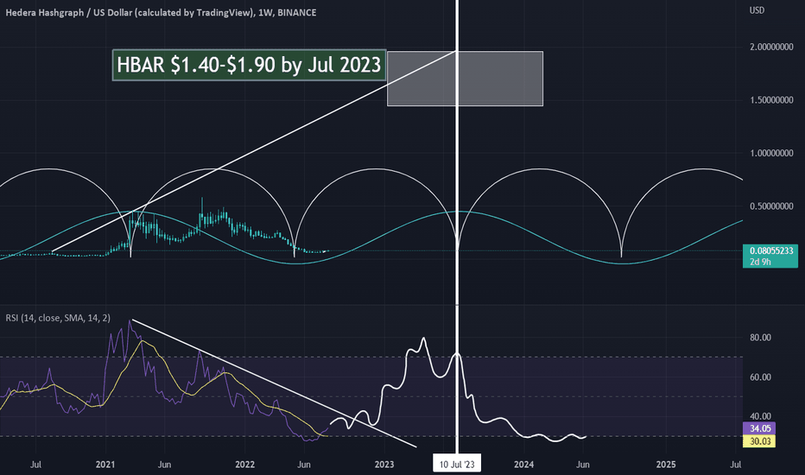Select the gray price target rectangle
This screenshot has height=475, width=805.
tap(466, 79)
